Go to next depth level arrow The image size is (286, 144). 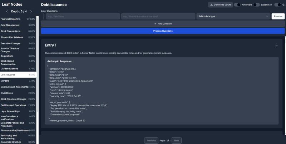coord(31,11)
